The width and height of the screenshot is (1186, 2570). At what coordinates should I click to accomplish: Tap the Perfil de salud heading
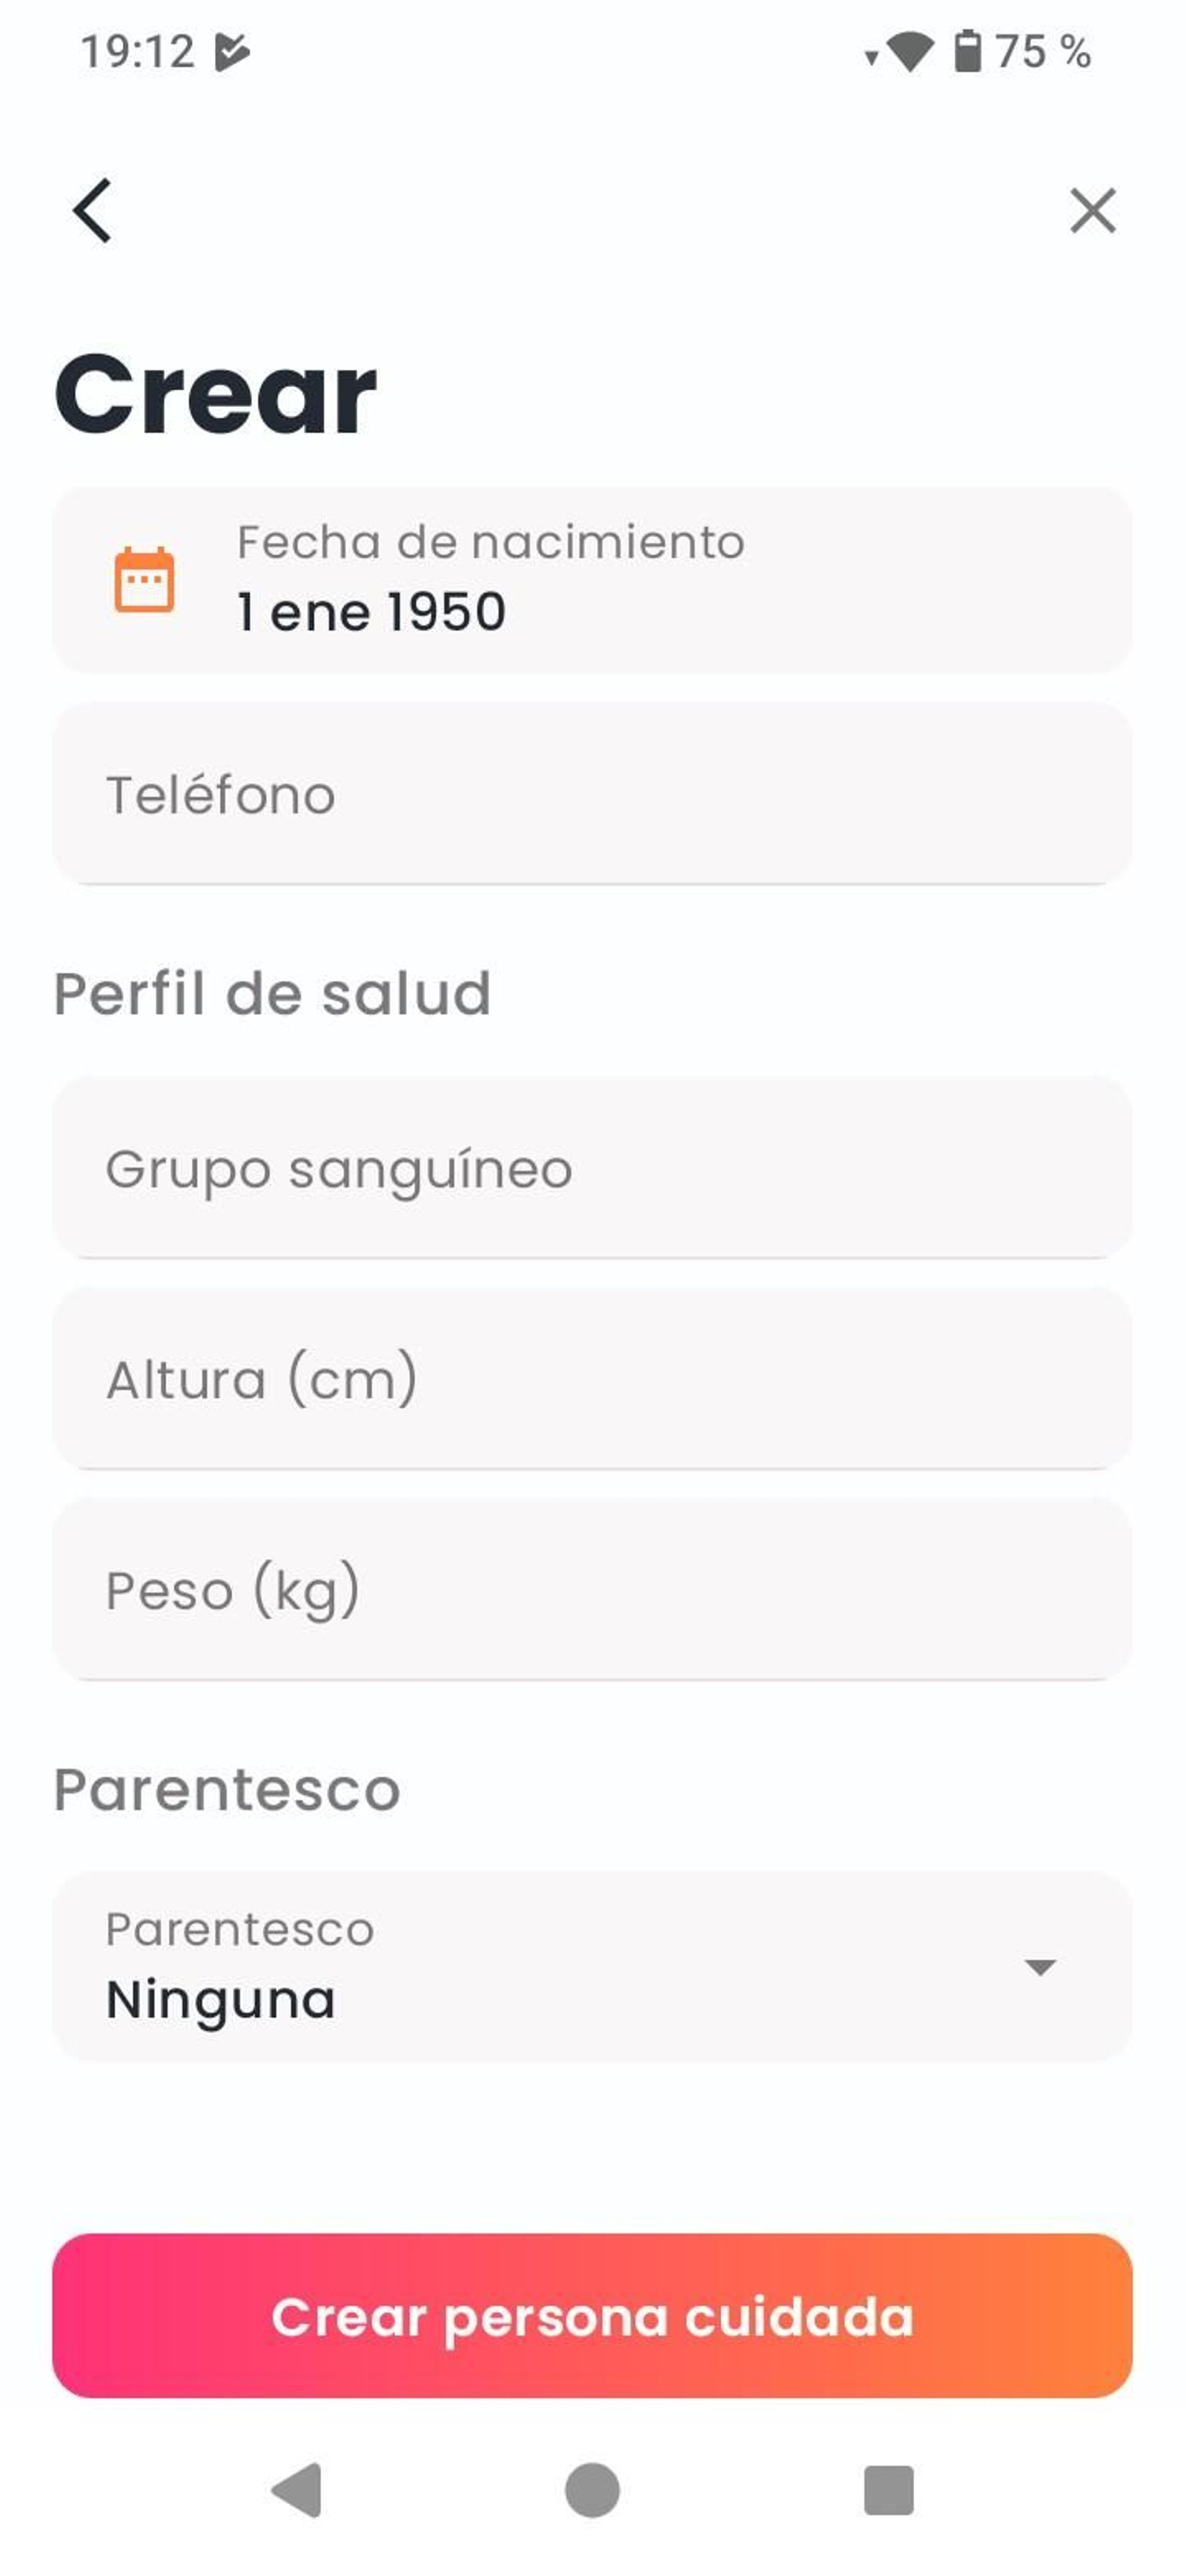pos(272,994)
